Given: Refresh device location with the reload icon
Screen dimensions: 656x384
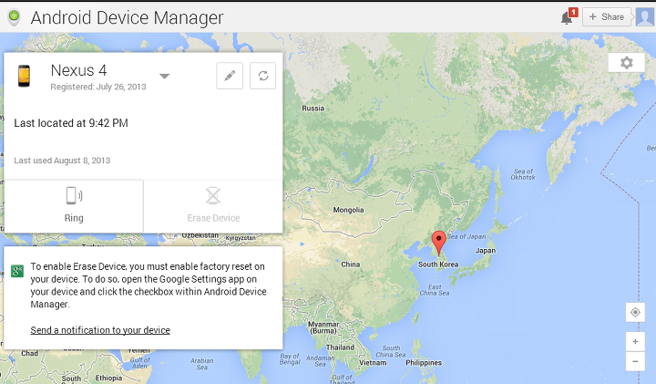Looking at the screenshot, I should pyautogui.click(x=262, y=76).
